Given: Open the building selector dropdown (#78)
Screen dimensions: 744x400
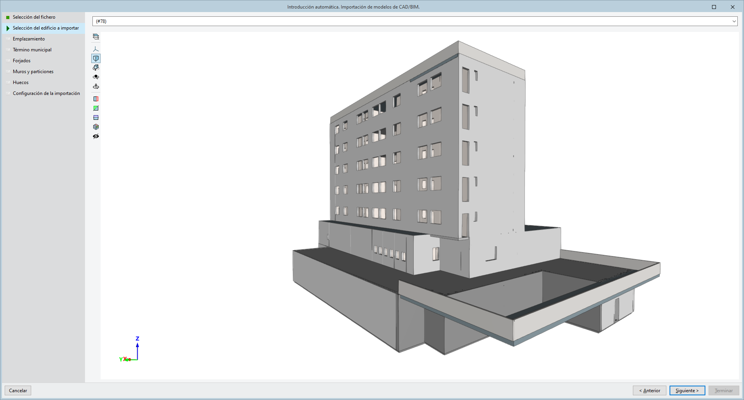Looking at the screenshot, I should pos(415,21).
